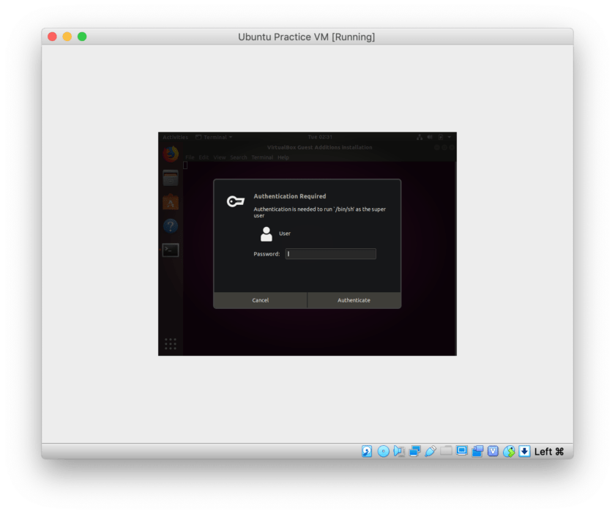The image size is (615, 514).
Task: Toggle the mouse integration status icon
Action: (x=509, y=451)
